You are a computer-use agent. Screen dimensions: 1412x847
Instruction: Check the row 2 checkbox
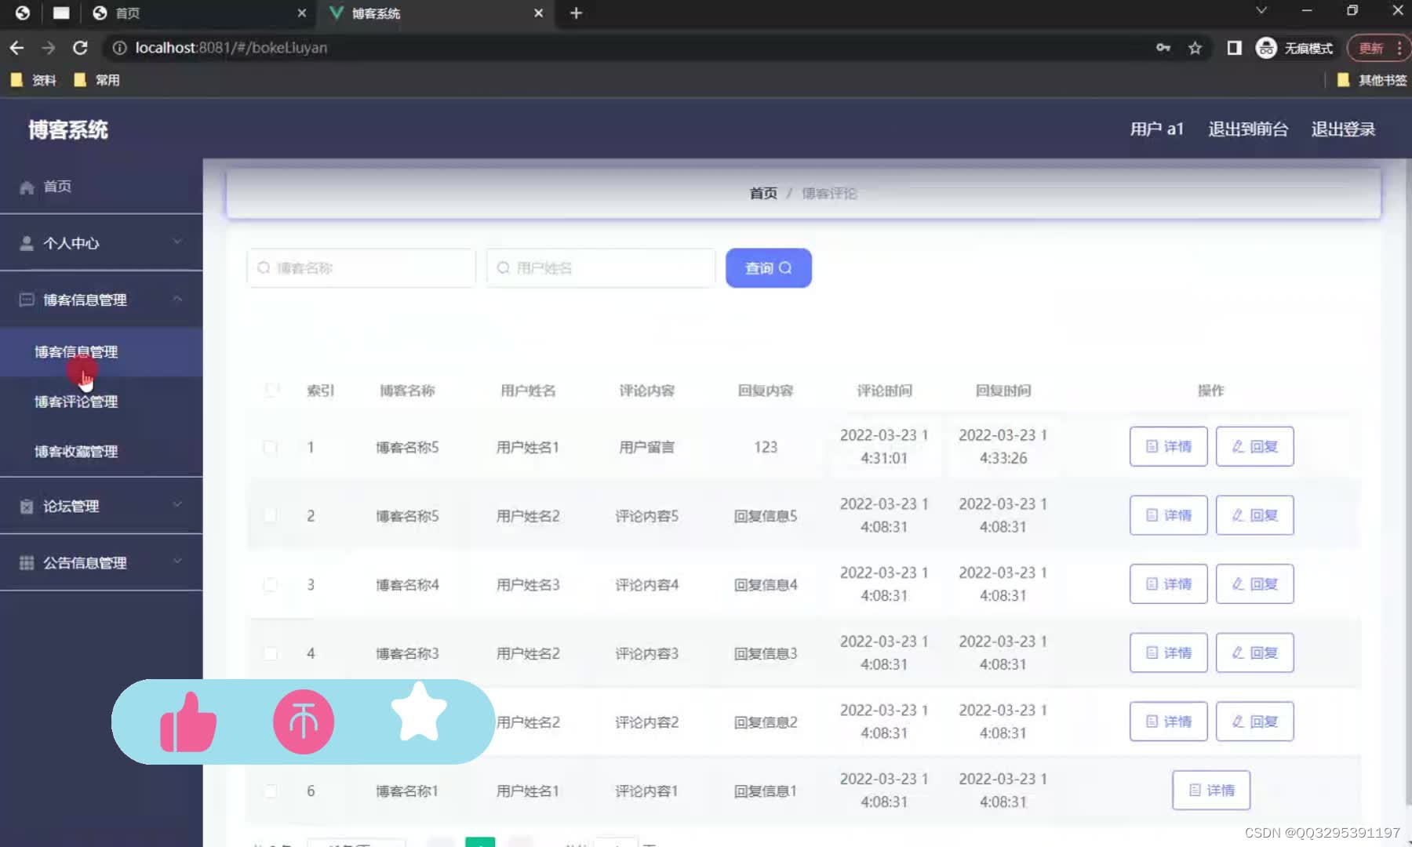pyautogui.click(x=270, y=515)
